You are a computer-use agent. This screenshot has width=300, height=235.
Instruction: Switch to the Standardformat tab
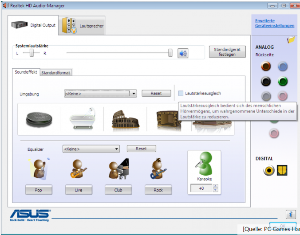pyautogui.click(x=55, y=73)
